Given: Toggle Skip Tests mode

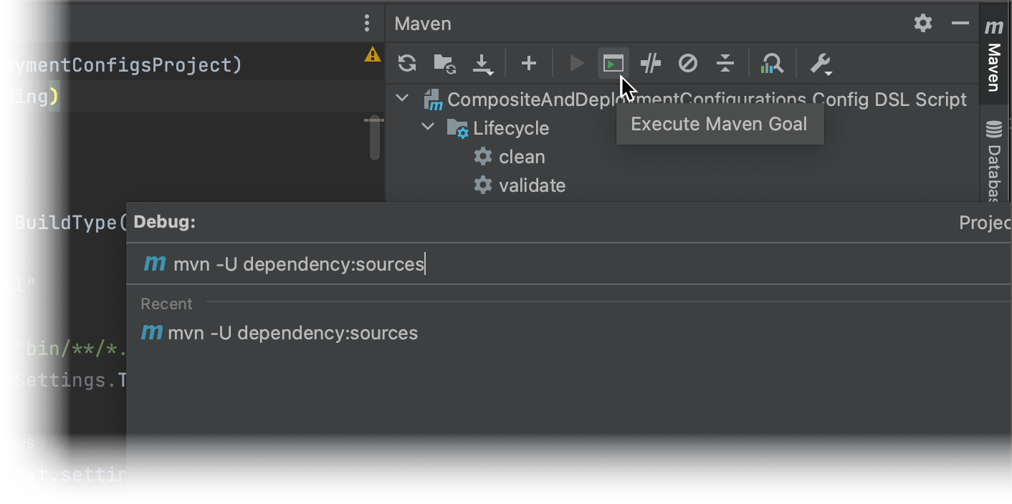Looking at the screenshot, I should (x=688, y=64).
